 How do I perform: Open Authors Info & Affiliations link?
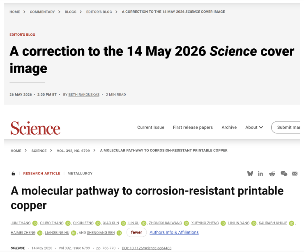pos(174,232)
